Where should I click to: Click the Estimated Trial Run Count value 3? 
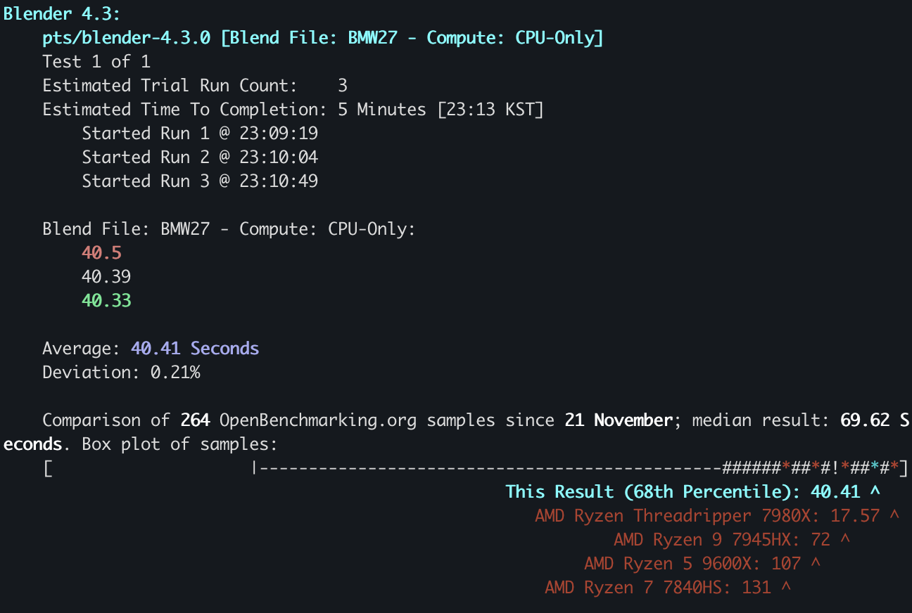click(343, 86)
